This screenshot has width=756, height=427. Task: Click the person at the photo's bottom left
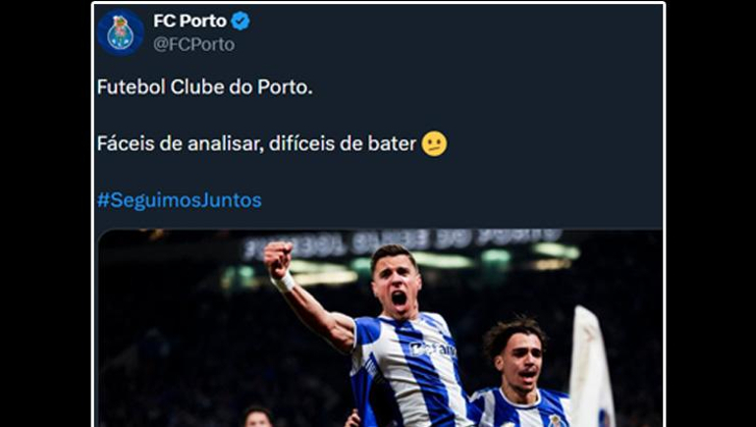258,417
